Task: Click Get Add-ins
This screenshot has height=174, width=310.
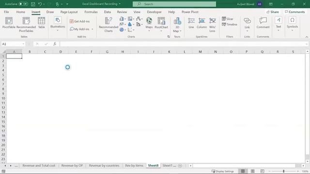Action: coord(79,21)
